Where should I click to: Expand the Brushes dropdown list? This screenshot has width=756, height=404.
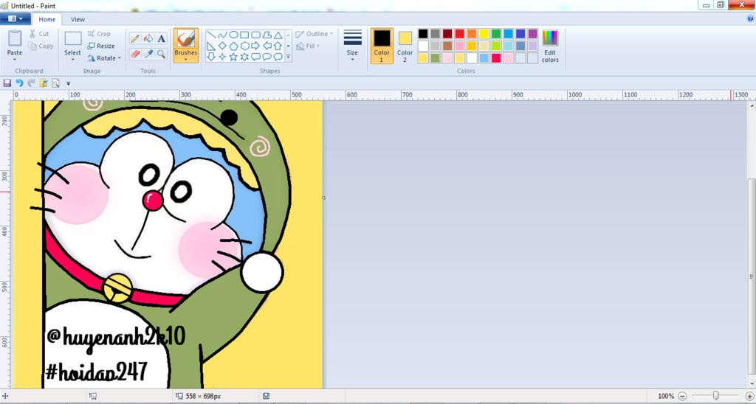185,60
